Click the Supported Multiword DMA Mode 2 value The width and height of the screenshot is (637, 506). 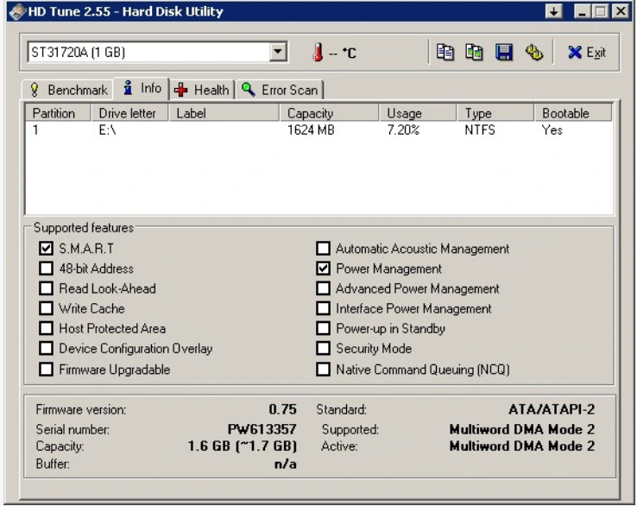pyautogui.click(x=522, y=429)
